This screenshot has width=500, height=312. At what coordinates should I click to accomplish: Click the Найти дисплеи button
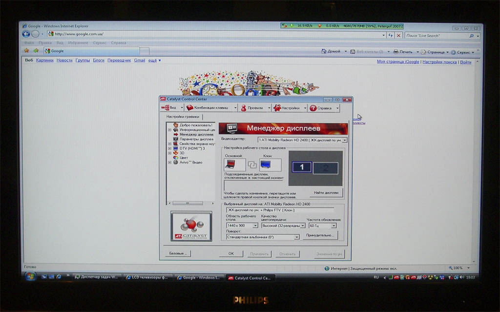(326, 193)
